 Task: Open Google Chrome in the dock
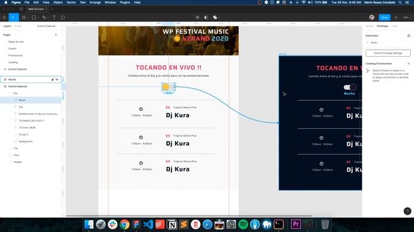click(124, 224)
